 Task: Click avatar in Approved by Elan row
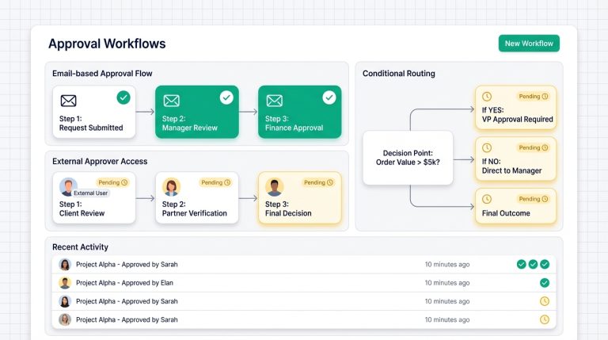pos(65,283)
